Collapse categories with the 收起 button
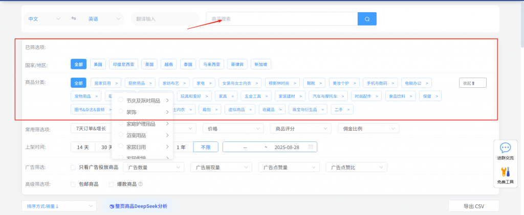The height and width of the screenshot is (215, 524). coord(472,83)
